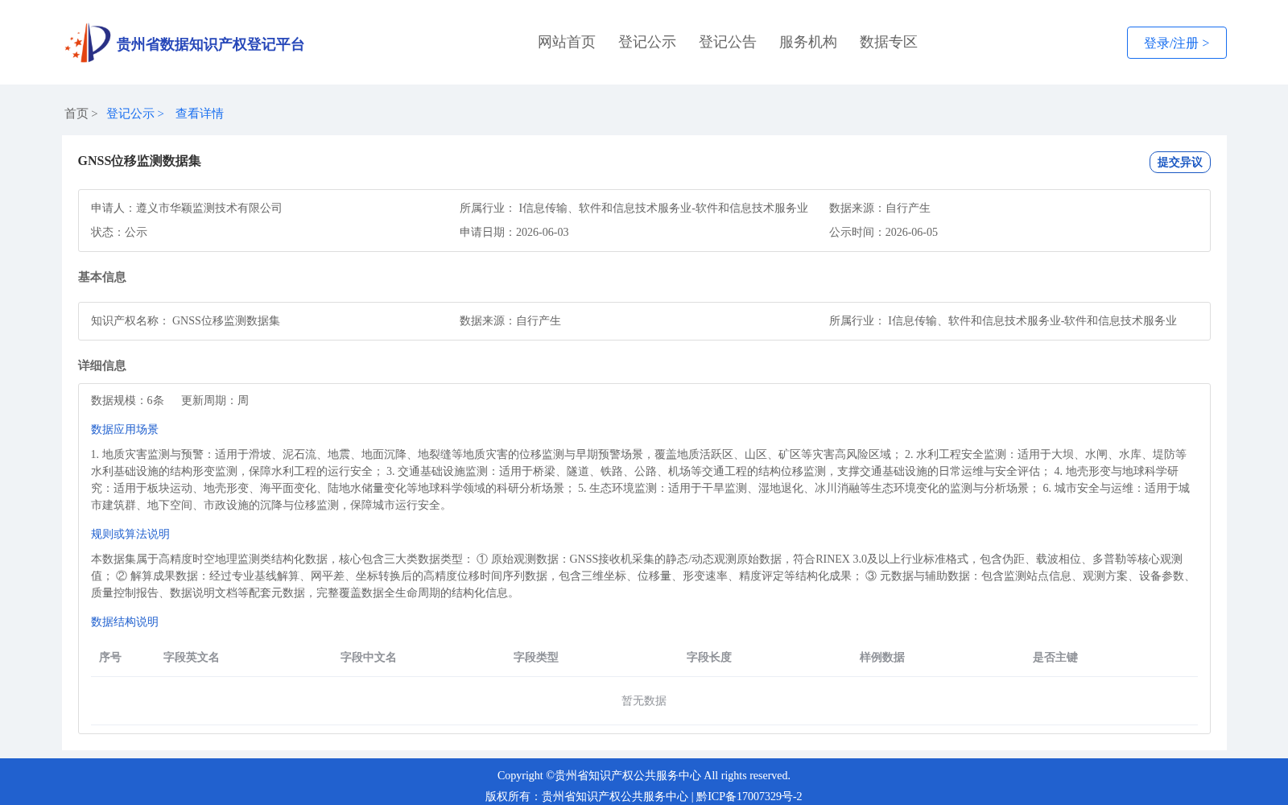1288x805 pixels.
Task: Click the GNSS位移监测数据集 page heading
Action: (139, 161)
